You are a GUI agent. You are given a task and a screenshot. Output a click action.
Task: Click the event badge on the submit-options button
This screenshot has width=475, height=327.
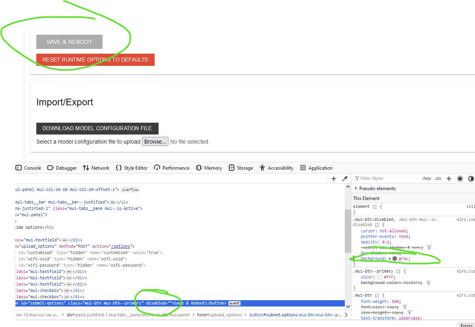[x=234, y=303]
